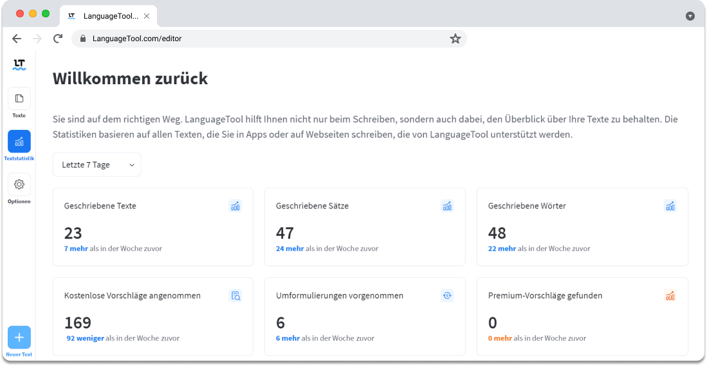This screenshot has height=366, width=707.
Task: Select the LanguageTool browser tab
Action: click(108, 16)
